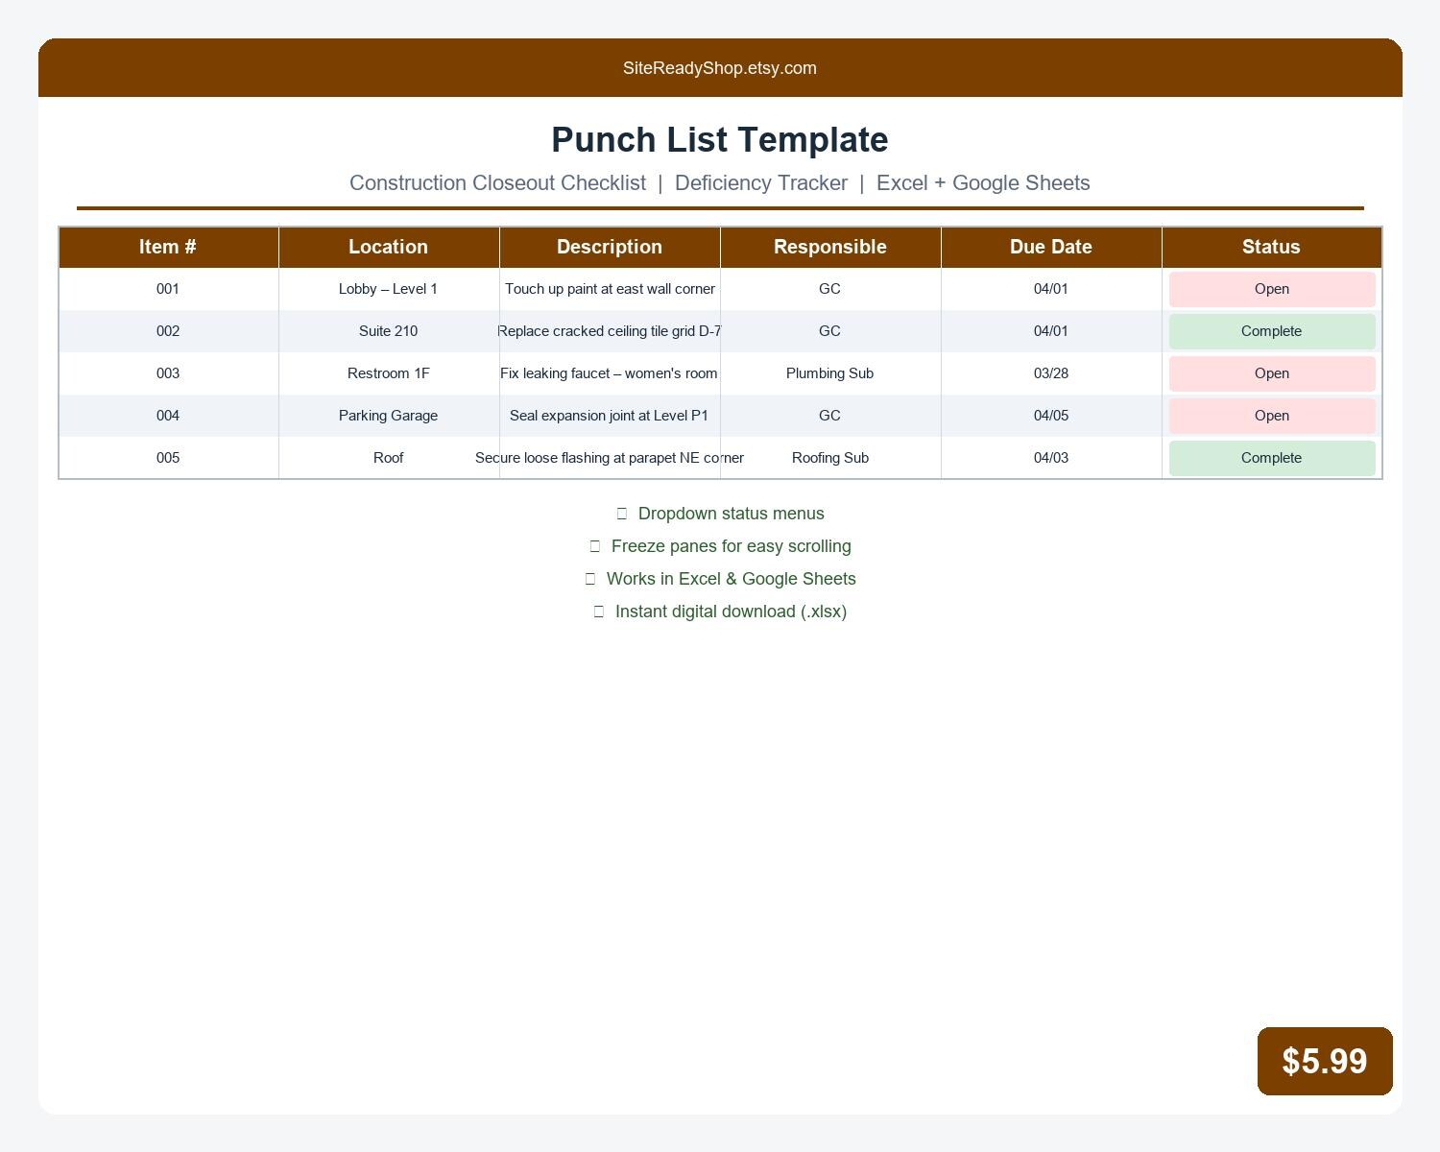Click the "Lobby – Level 1" location cell
Image resolution: width=1440 pixels, height=1152 pixels.
389,289
